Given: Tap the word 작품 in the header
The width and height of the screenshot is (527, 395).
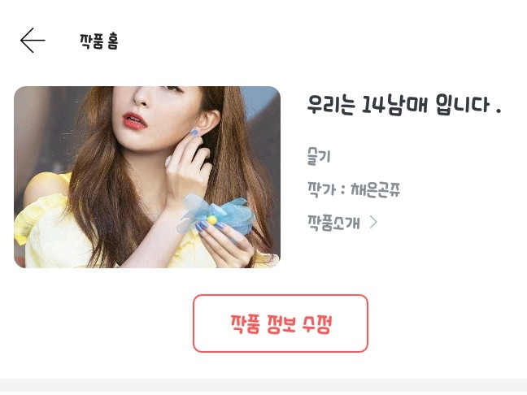Looking at the screenshot, I should pyautogui.click(x=91, y=41).
